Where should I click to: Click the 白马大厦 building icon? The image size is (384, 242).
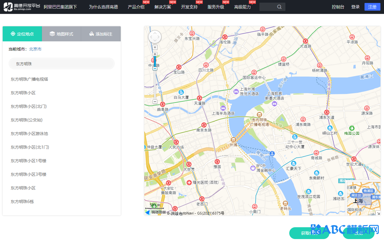[x=181, y=92]
